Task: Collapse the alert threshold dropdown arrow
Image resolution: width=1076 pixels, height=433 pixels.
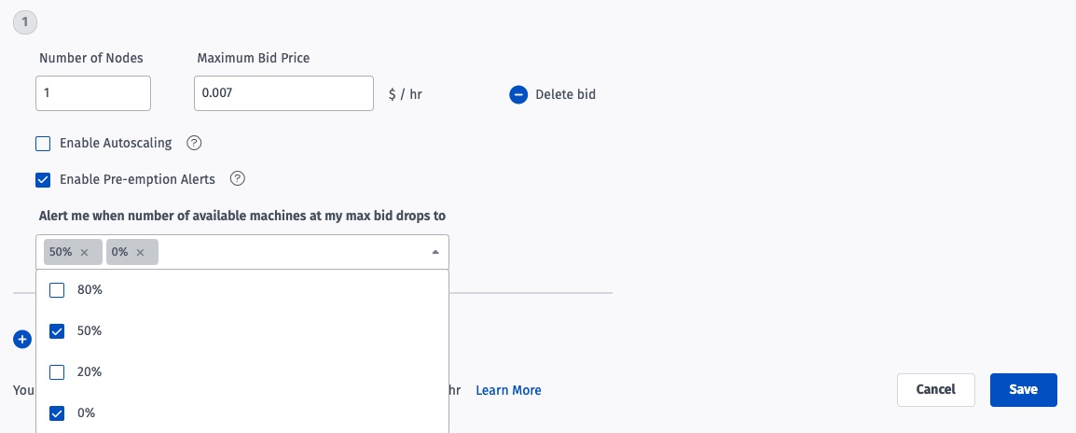Action: pyautogui.click(x=435, y=252)
